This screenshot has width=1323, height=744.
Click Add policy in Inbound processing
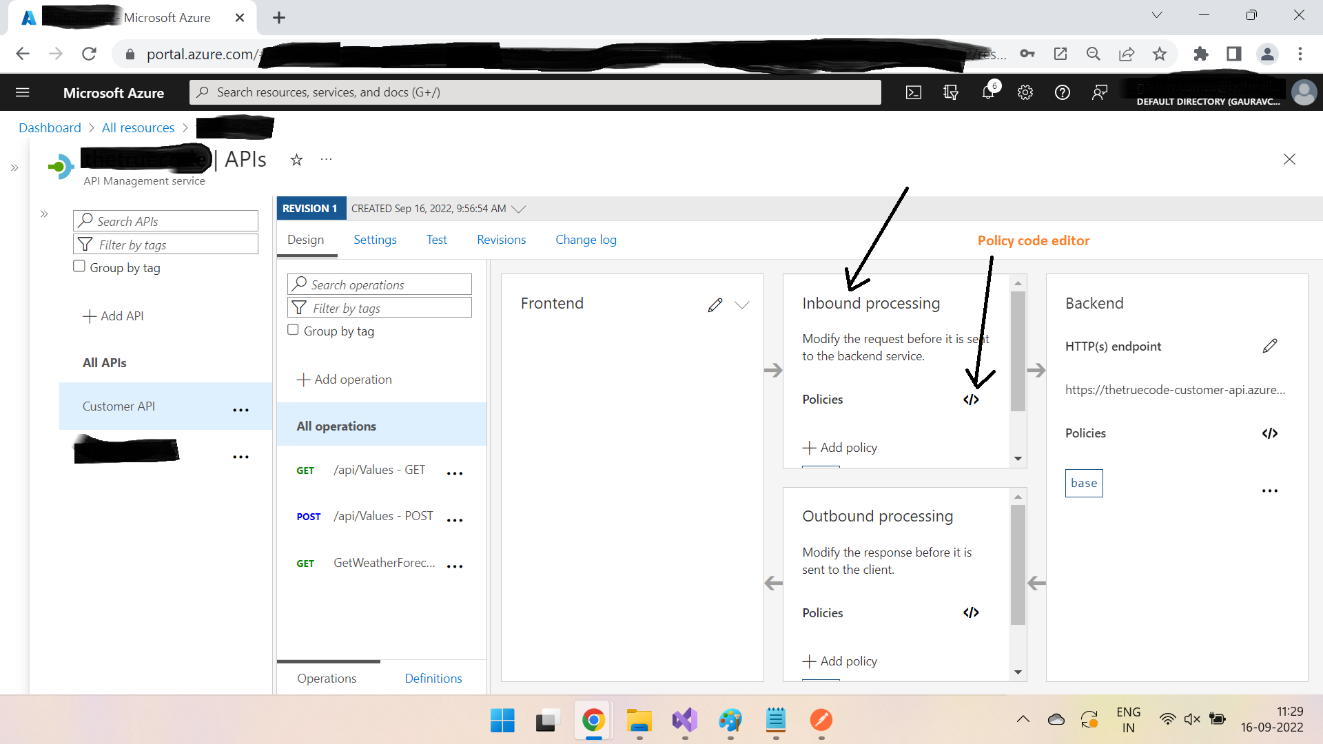[839, 447]
